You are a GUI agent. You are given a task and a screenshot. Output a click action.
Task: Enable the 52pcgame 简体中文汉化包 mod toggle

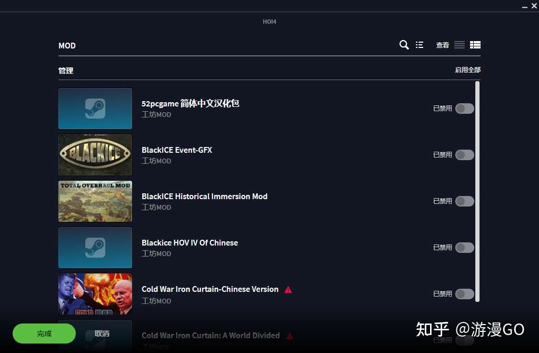(x=464, y=109)
